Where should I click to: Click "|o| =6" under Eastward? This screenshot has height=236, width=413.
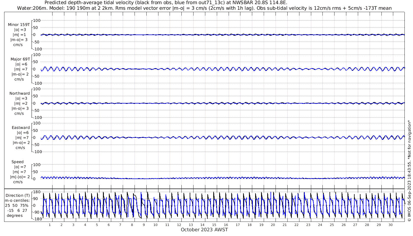(x=22, y=133)
